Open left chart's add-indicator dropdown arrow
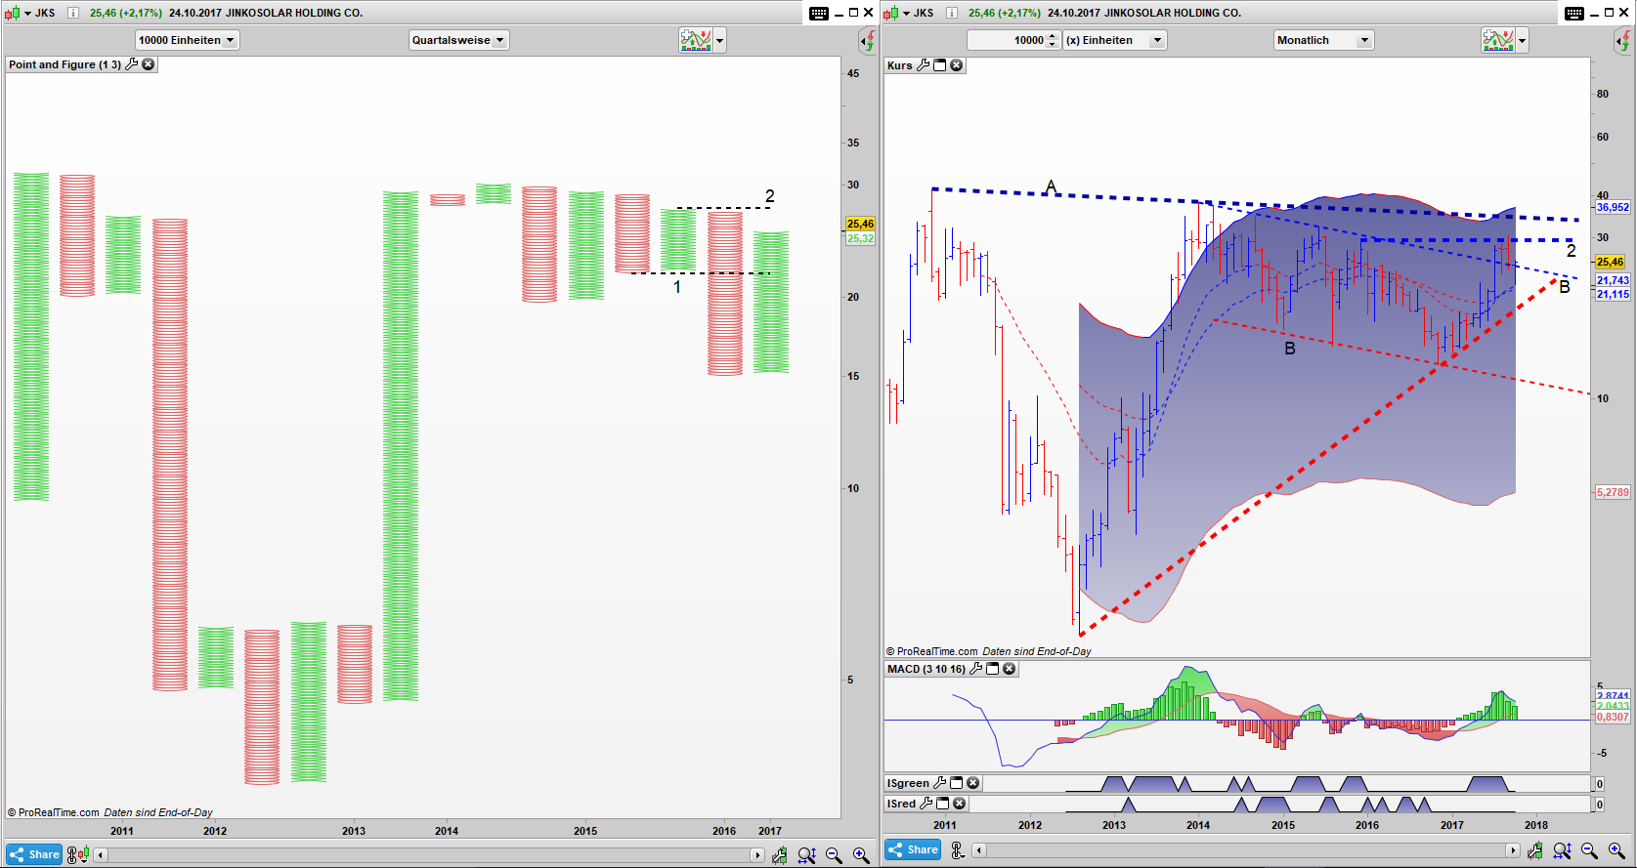 (x=720, y=40)
